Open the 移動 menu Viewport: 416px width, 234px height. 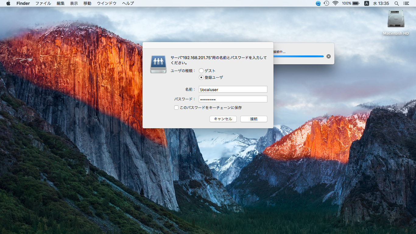pos(87,3)
